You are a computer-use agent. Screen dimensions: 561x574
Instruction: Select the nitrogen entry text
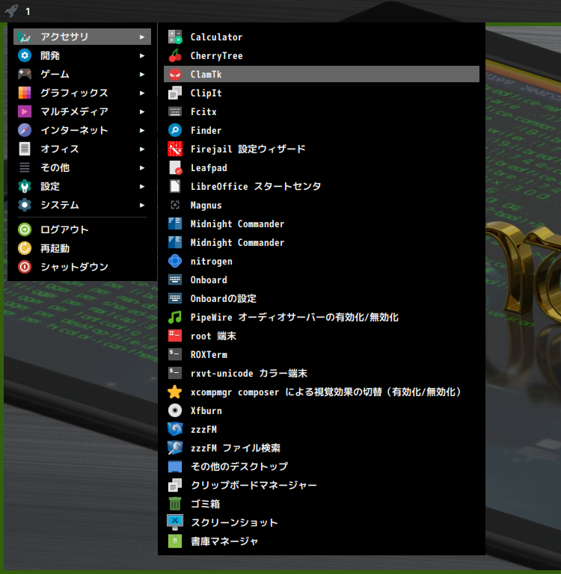click(x=211, y=261)
